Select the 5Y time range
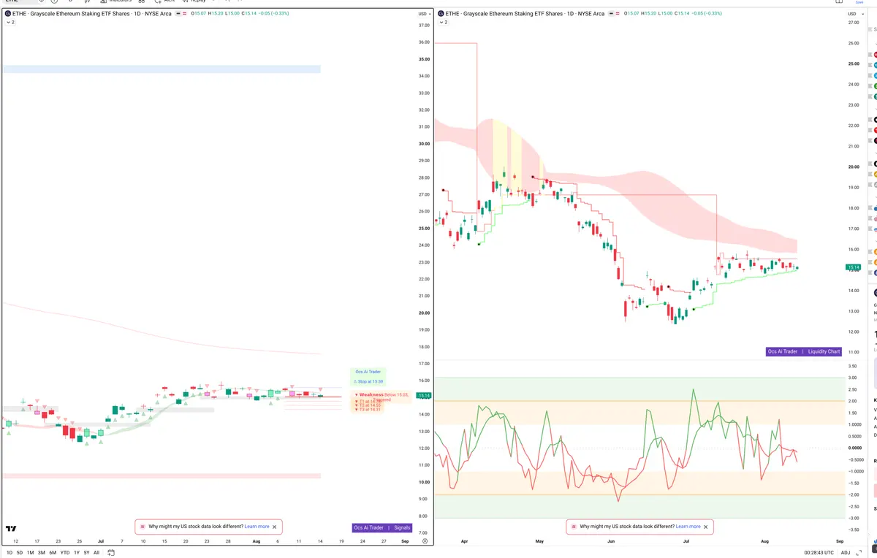 86,553
